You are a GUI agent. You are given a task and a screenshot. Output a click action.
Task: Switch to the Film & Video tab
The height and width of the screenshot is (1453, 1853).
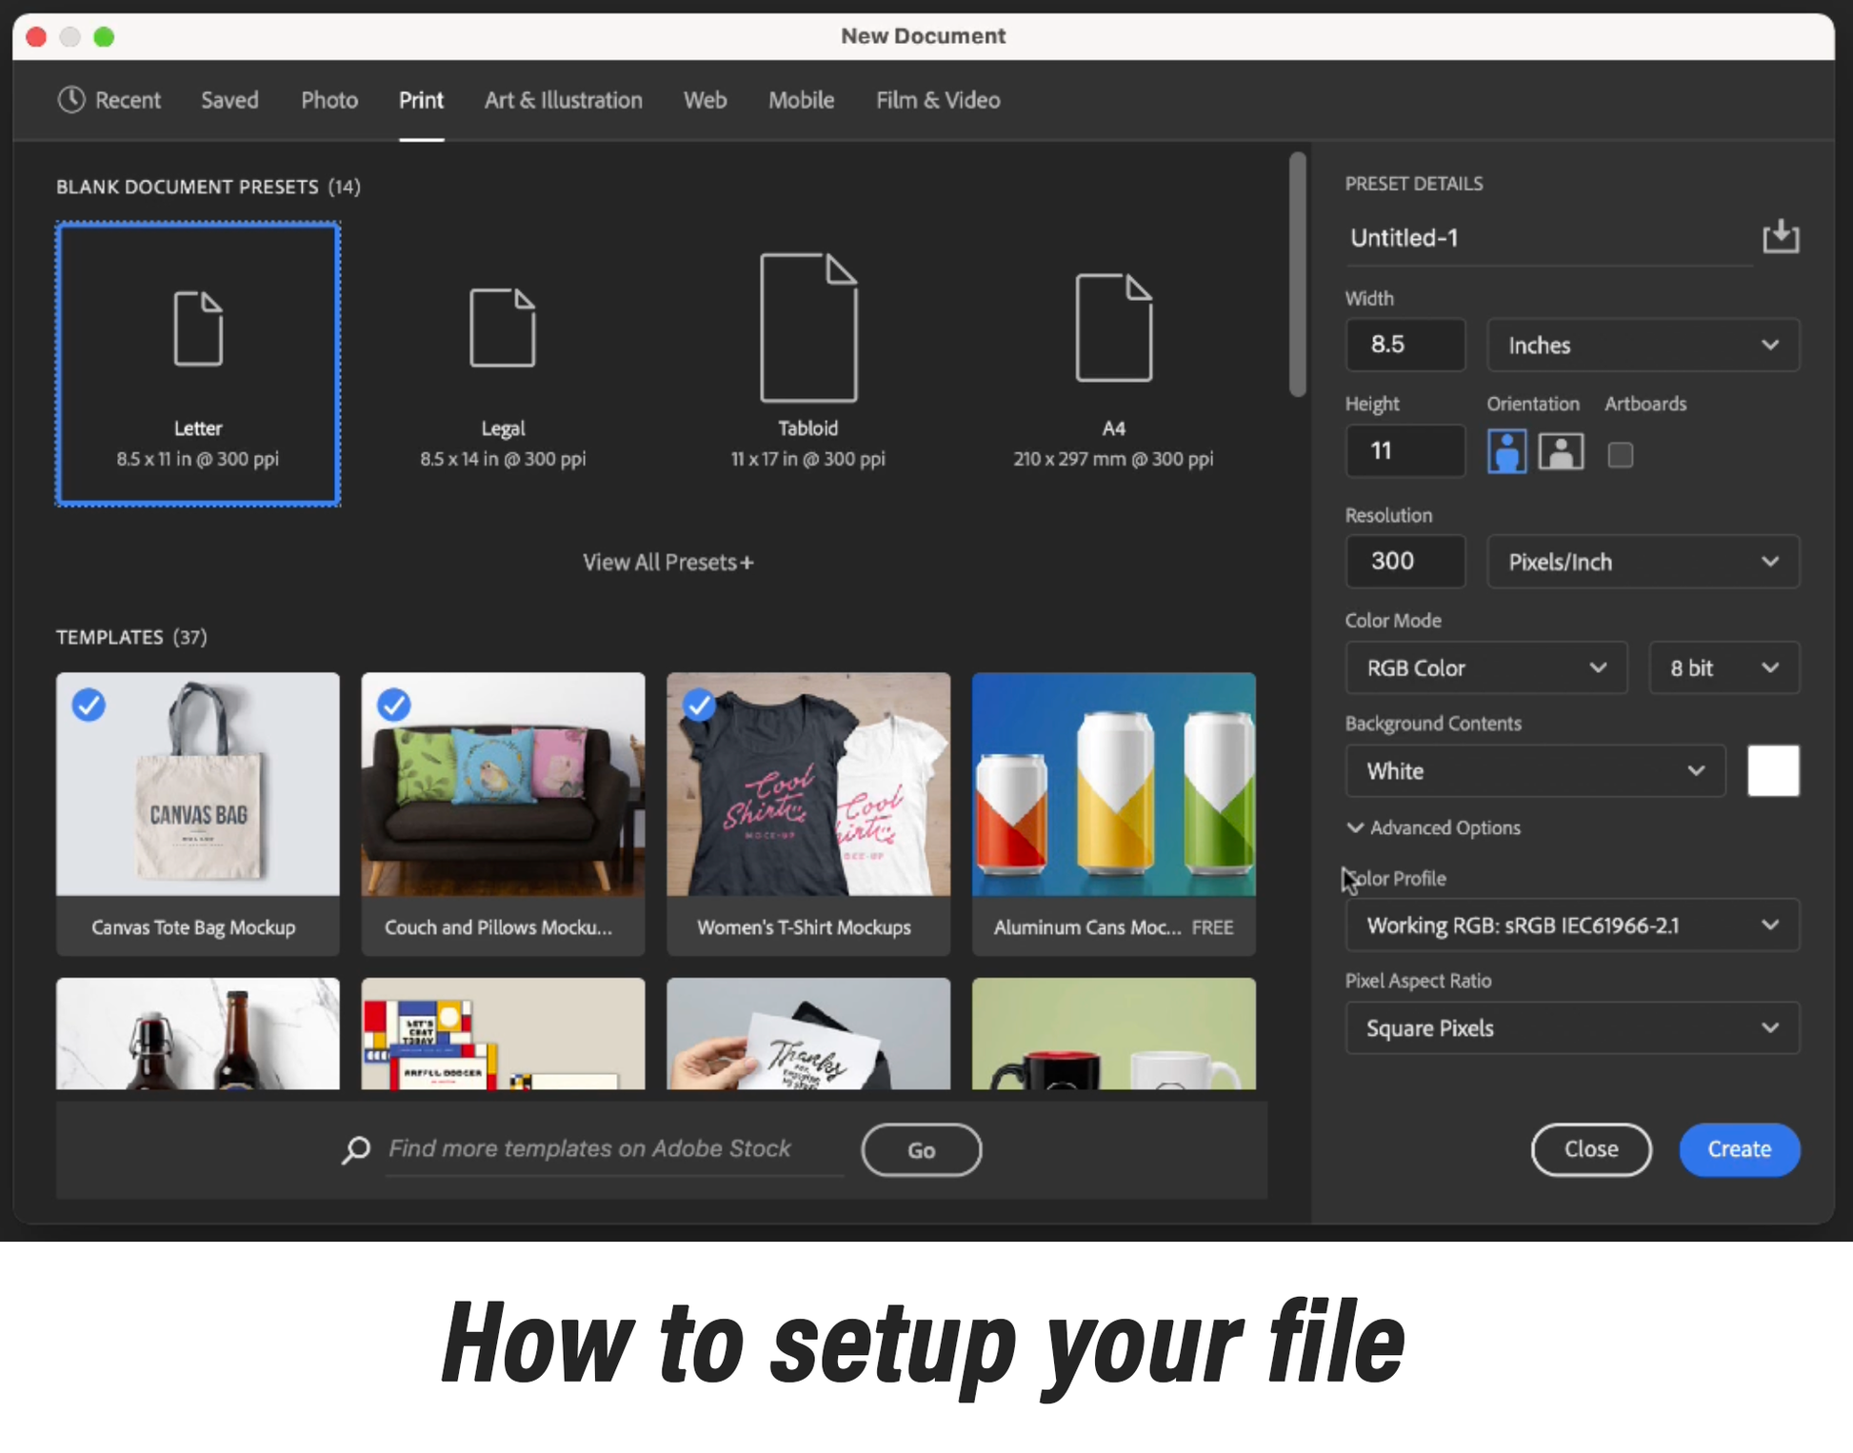point(938,100)
